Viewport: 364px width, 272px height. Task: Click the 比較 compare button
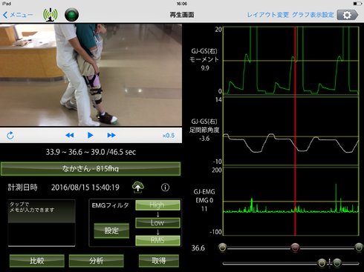tap(37, 261)
